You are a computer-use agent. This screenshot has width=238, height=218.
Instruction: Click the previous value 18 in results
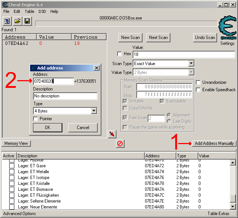77,43
